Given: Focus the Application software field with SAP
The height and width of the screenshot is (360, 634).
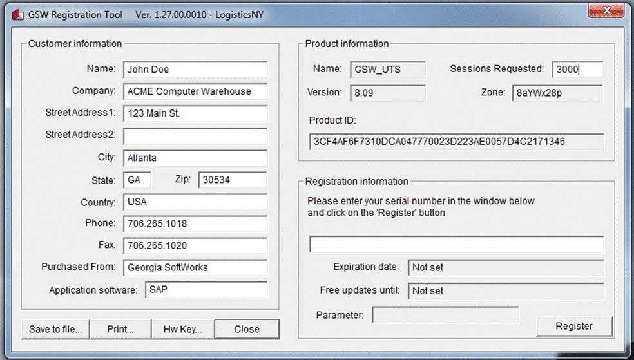Looking at the screenshot, I should click(206, 289).
